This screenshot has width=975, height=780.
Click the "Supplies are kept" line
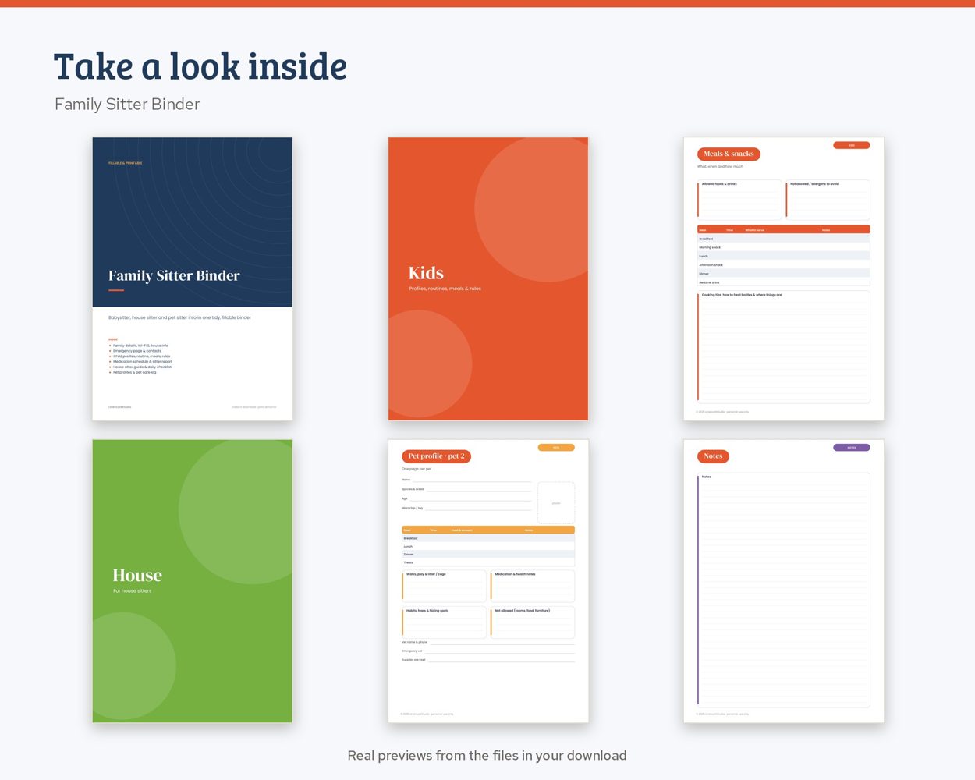488,660
